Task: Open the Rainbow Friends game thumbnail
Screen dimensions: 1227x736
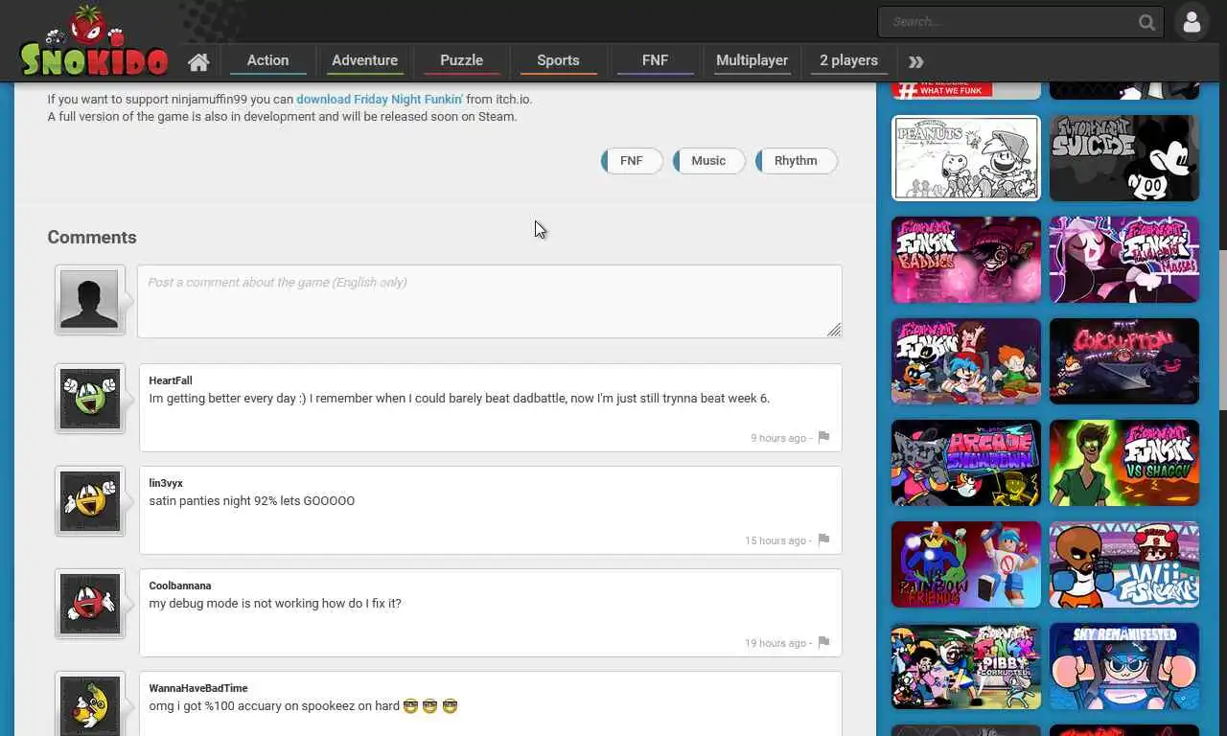Action: click(966, 564)
